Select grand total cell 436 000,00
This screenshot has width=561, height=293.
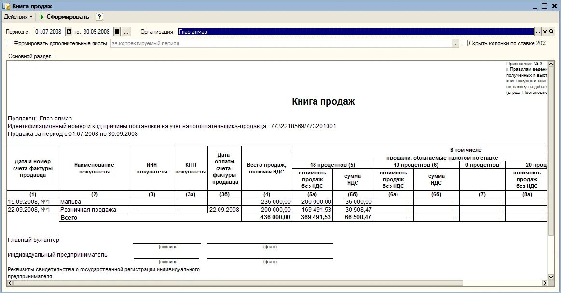tap(267, 218)
